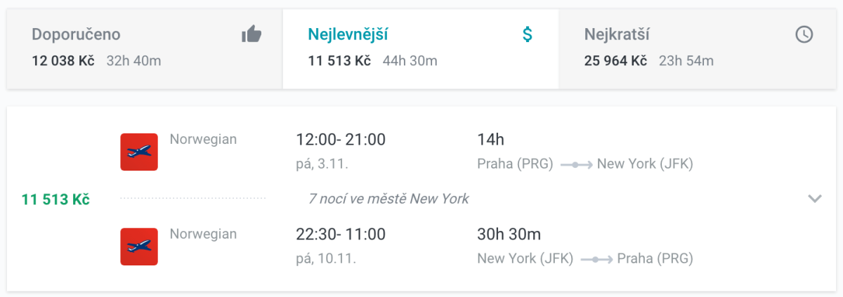843x297 pixels.
Task: Click the clock icon in Nejkratší tab
Action: point(804,34)
